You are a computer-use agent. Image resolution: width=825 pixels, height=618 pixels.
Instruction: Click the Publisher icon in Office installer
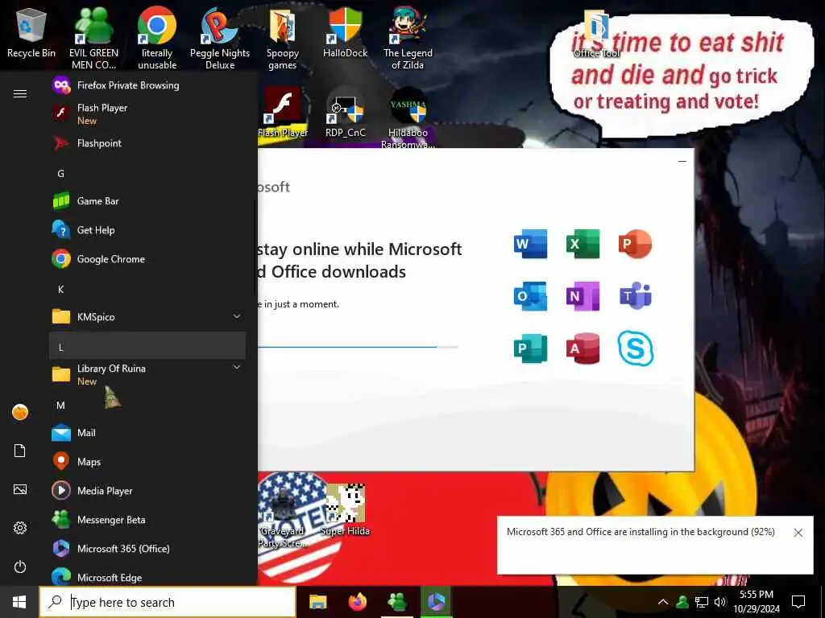[530, 348]
